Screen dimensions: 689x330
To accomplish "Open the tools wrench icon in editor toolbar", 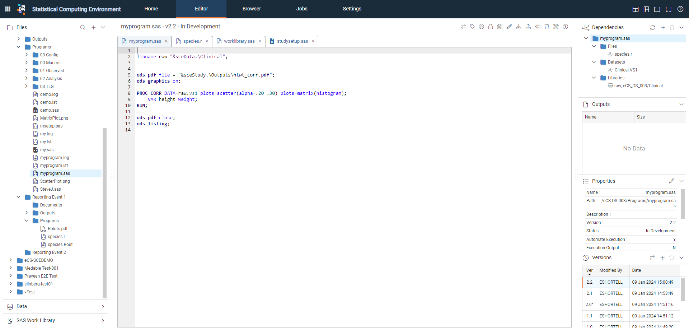I will click(556, 27).
